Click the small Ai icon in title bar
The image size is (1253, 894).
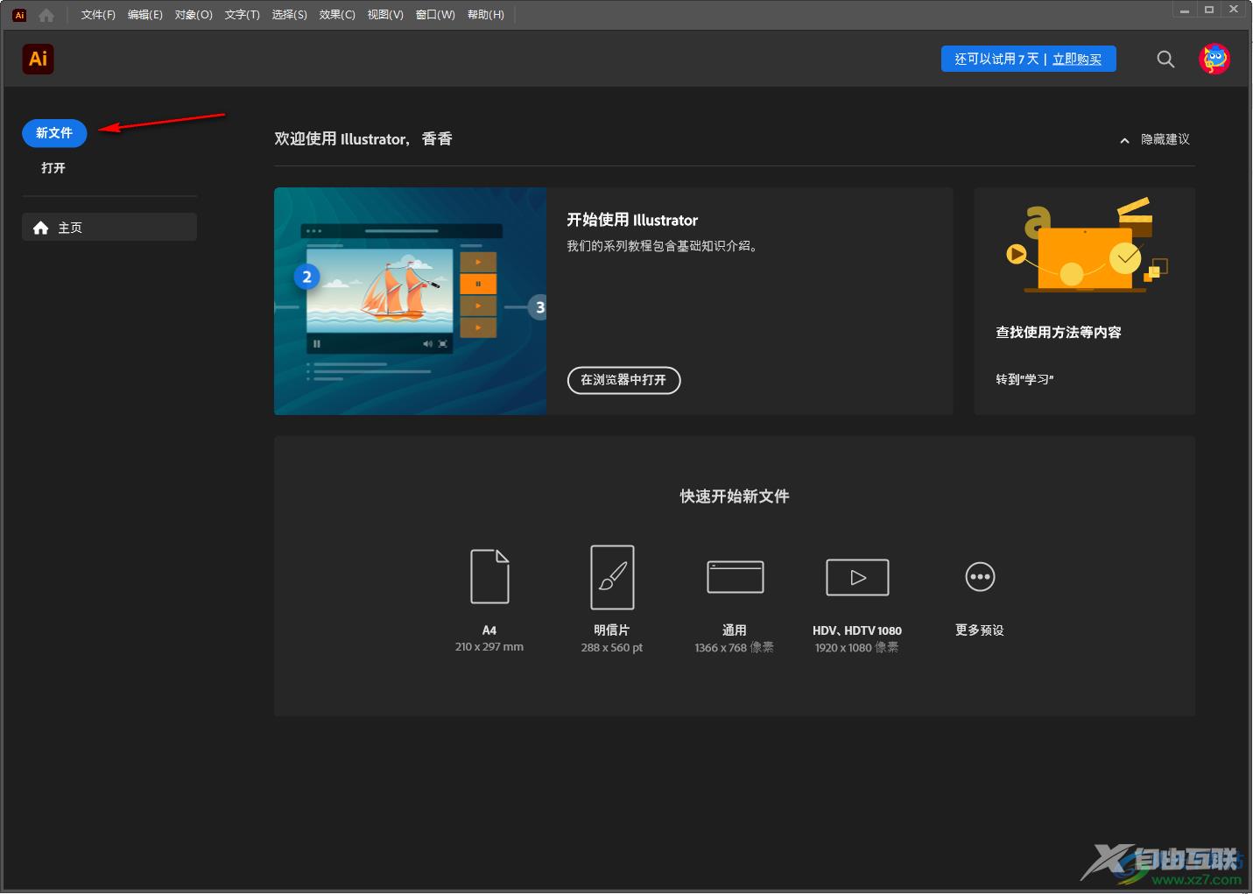(x=19, y=15)
